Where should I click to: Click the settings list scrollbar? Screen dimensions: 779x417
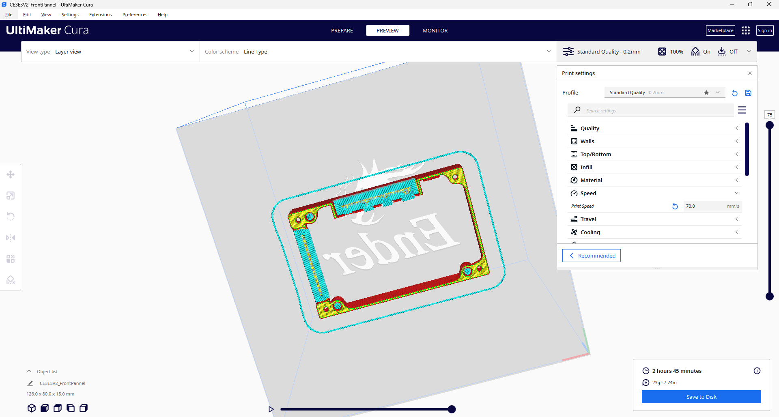click(x=747, y=149)
